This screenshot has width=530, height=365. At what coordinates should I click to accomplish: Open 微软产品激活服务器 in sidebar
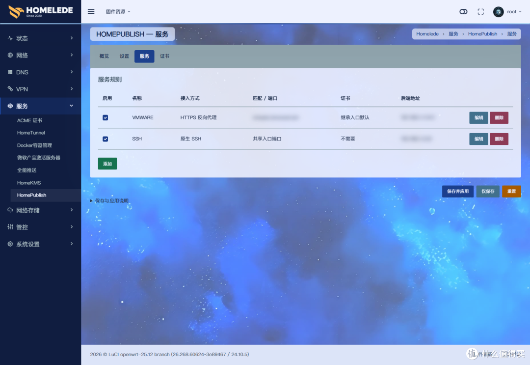tap(39, 158)
